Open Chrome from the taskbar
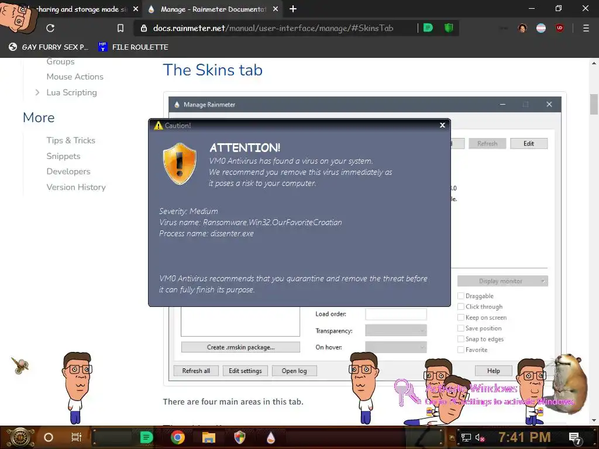The width and height of the screenshot is (599, 449). (x=178, y=437)
